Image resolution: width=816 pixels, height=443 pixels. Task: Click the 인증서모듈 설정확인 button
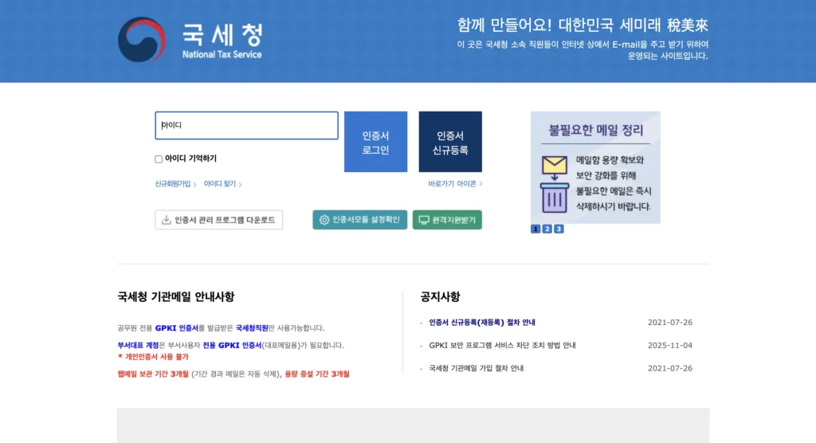coord(359,220)
